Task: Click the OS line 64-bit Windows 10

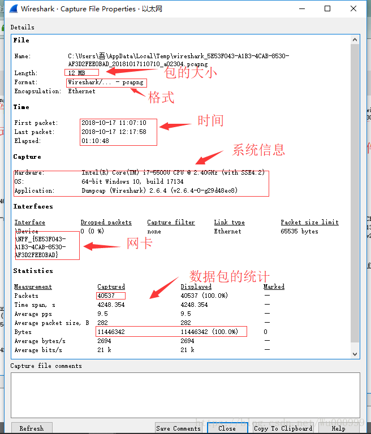Action: click(132, 181)
